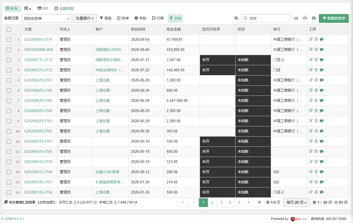353x223 pixels.
Task: Delete record G20250812-2749 with trash icon
Action: coord(316,172)
